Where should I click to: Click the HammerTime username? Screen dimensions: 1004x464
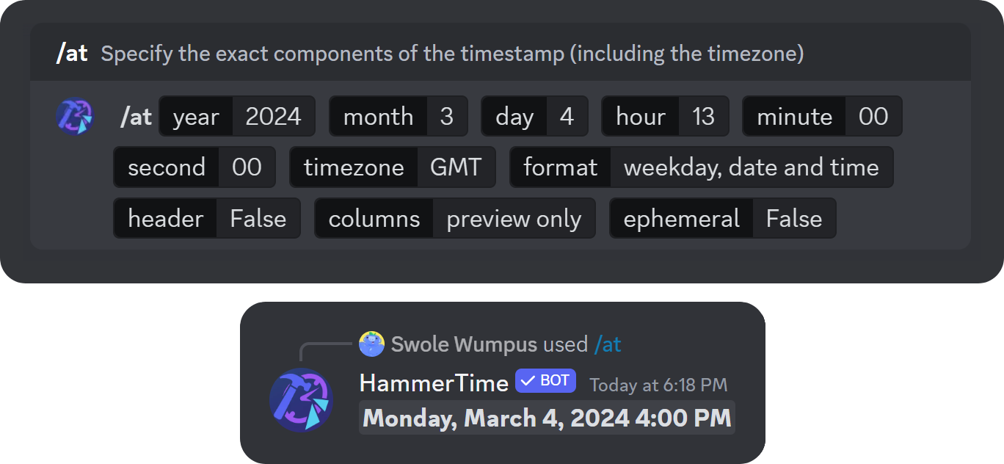click(433, 383)
